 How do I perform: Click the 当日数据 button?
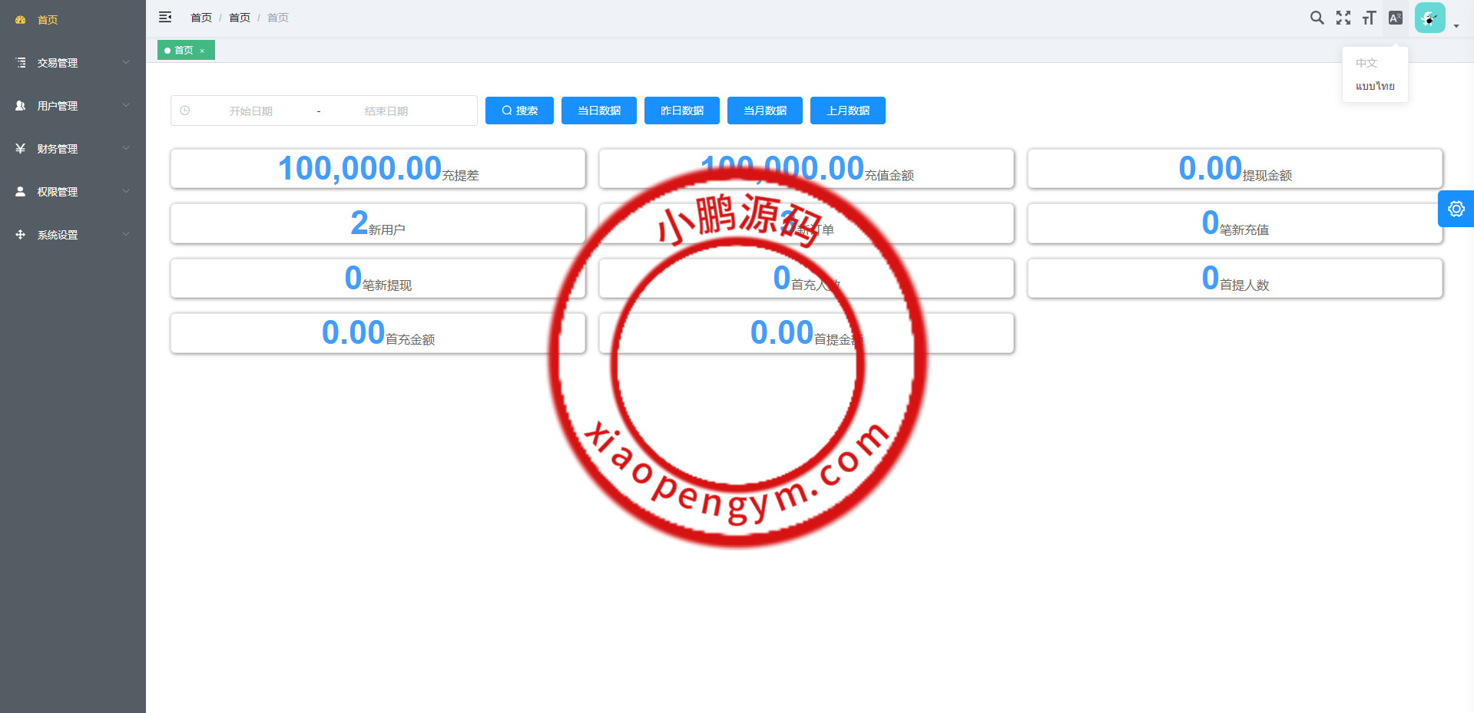[599, 111]
